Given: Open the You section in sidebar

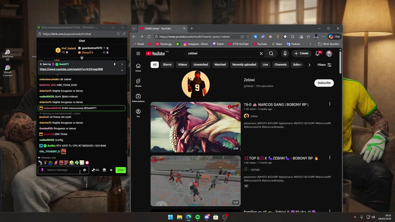Looking at the screenshot, I should 138,113.
